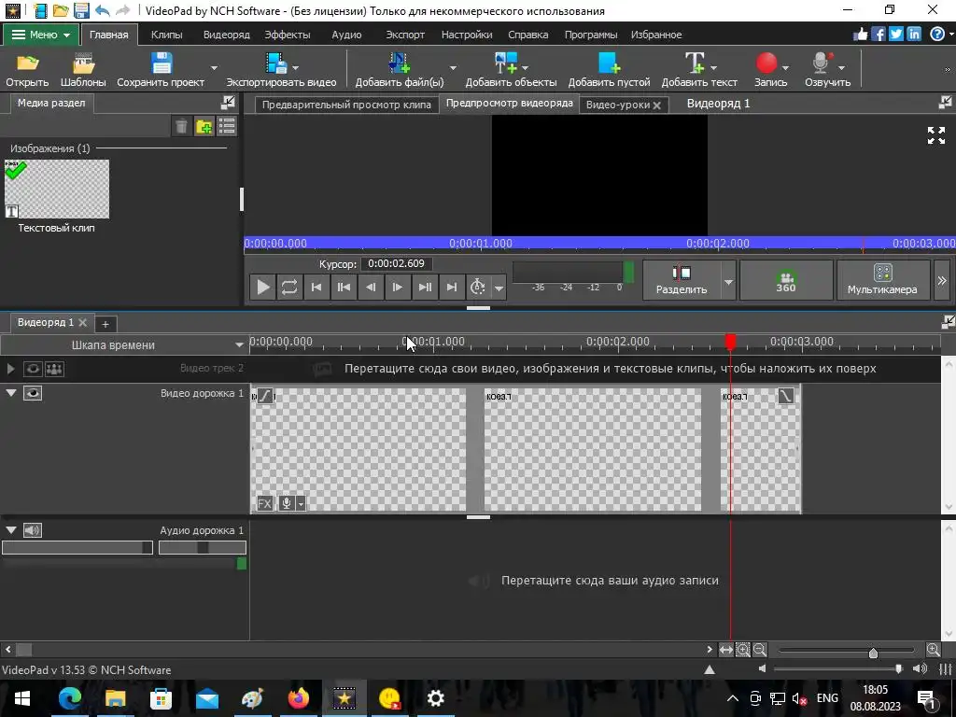
Task: Expand Видео трек 2 track
Action: (10, 368)
